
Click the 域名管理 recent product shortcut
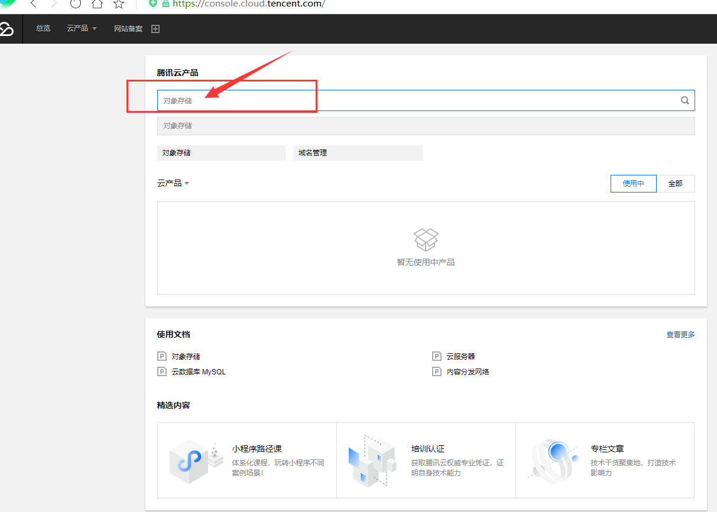[x=358, y=153]
